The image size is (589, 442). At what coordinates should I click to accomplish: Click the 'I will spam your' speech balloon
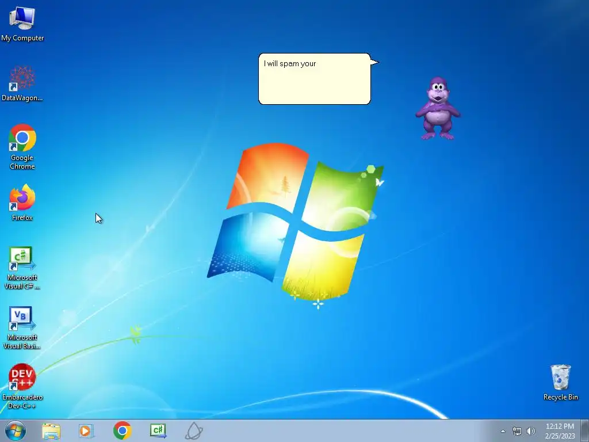(x=315, y=79)
